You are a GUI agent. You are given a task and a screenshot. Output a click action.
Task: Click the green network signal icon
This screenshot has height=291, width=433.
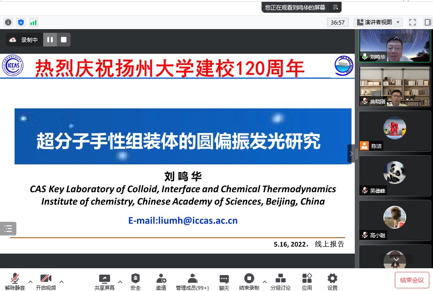click(x=33, y=22)
